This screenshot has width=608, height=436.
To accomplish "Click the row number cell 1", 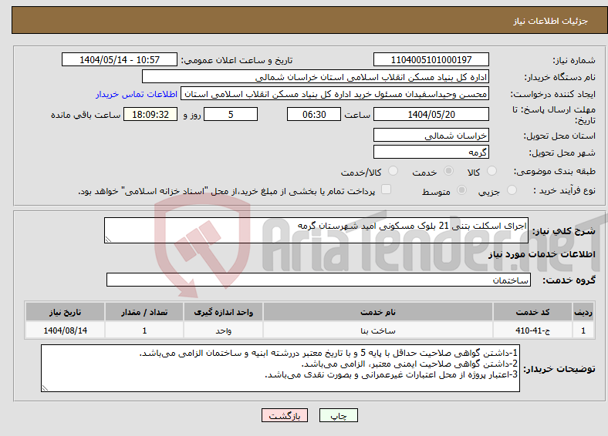I will coord(583,330).
